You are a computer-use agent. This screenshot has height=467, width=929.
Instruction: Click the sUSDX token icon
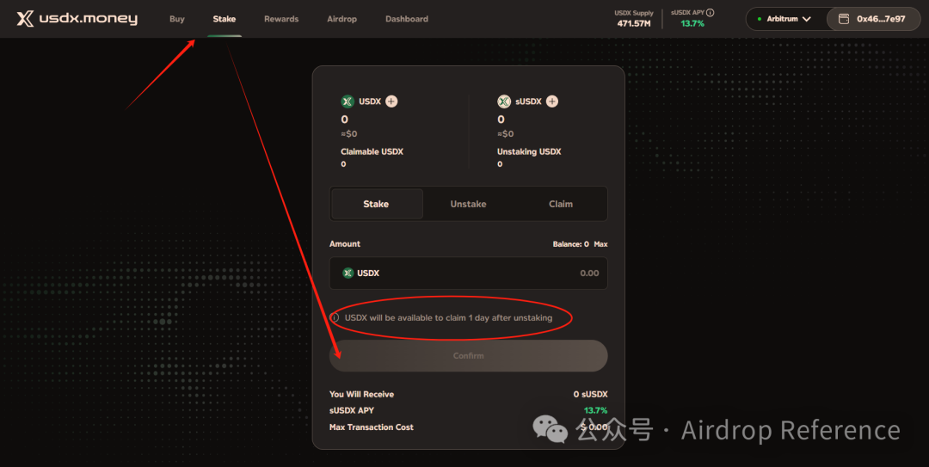point(504,101)
